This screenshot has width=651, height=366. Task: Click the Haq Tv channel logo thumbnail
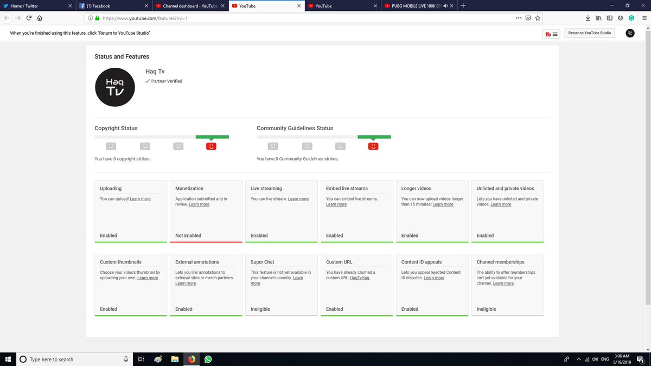(x=114, y=87)
